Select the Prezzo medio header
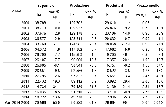This screenshot has width=166, height=107. (x=148, y=6)
